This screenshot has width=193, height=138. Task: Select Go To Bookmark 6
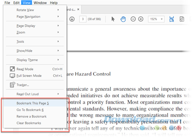click(35, 110)
